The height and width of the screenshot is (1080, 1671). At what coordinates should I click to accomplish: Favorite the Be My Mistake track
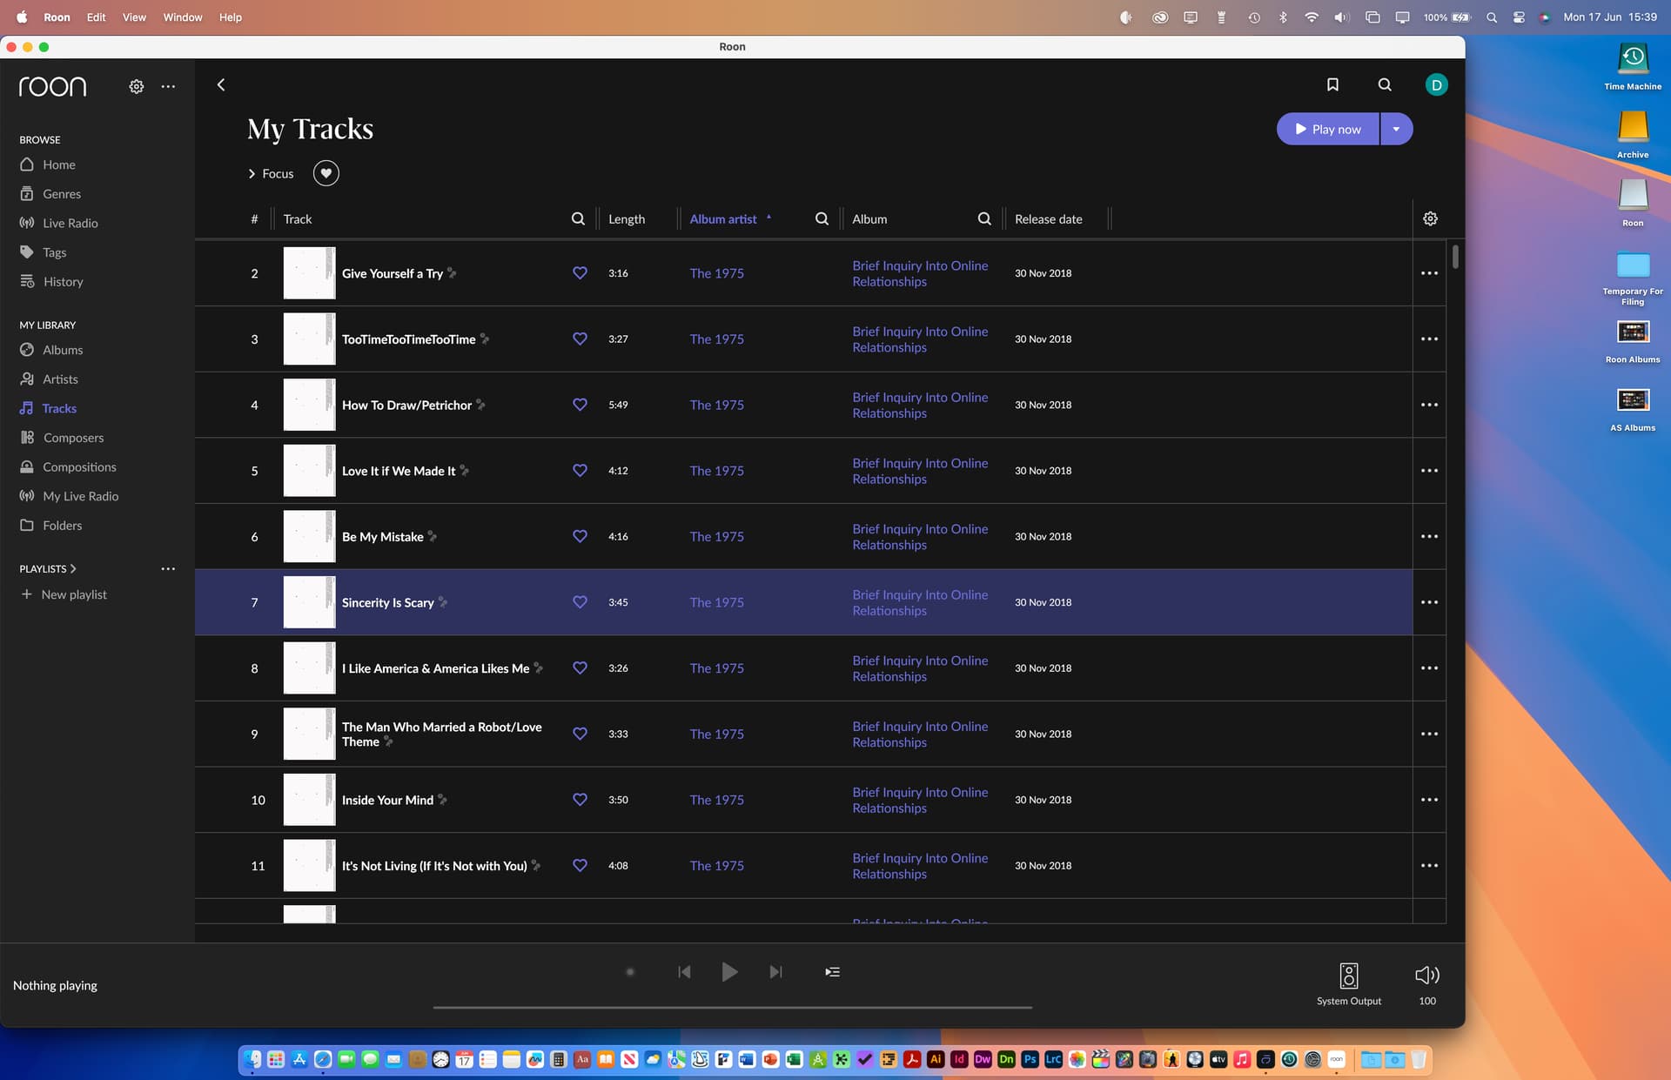(x=580, y=537)
